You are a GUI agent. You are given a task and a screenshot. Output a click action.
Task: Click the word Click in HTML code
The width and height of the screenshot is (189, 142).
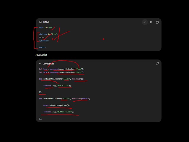(x=42, y=38)
